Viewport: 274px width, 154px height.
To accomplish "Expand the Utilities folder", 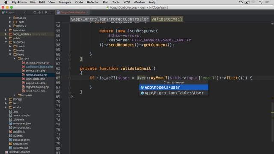I will 10,26.
